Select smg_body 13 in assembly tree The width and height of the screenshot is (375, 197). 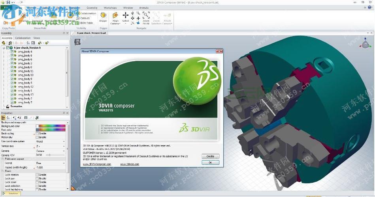26,95
